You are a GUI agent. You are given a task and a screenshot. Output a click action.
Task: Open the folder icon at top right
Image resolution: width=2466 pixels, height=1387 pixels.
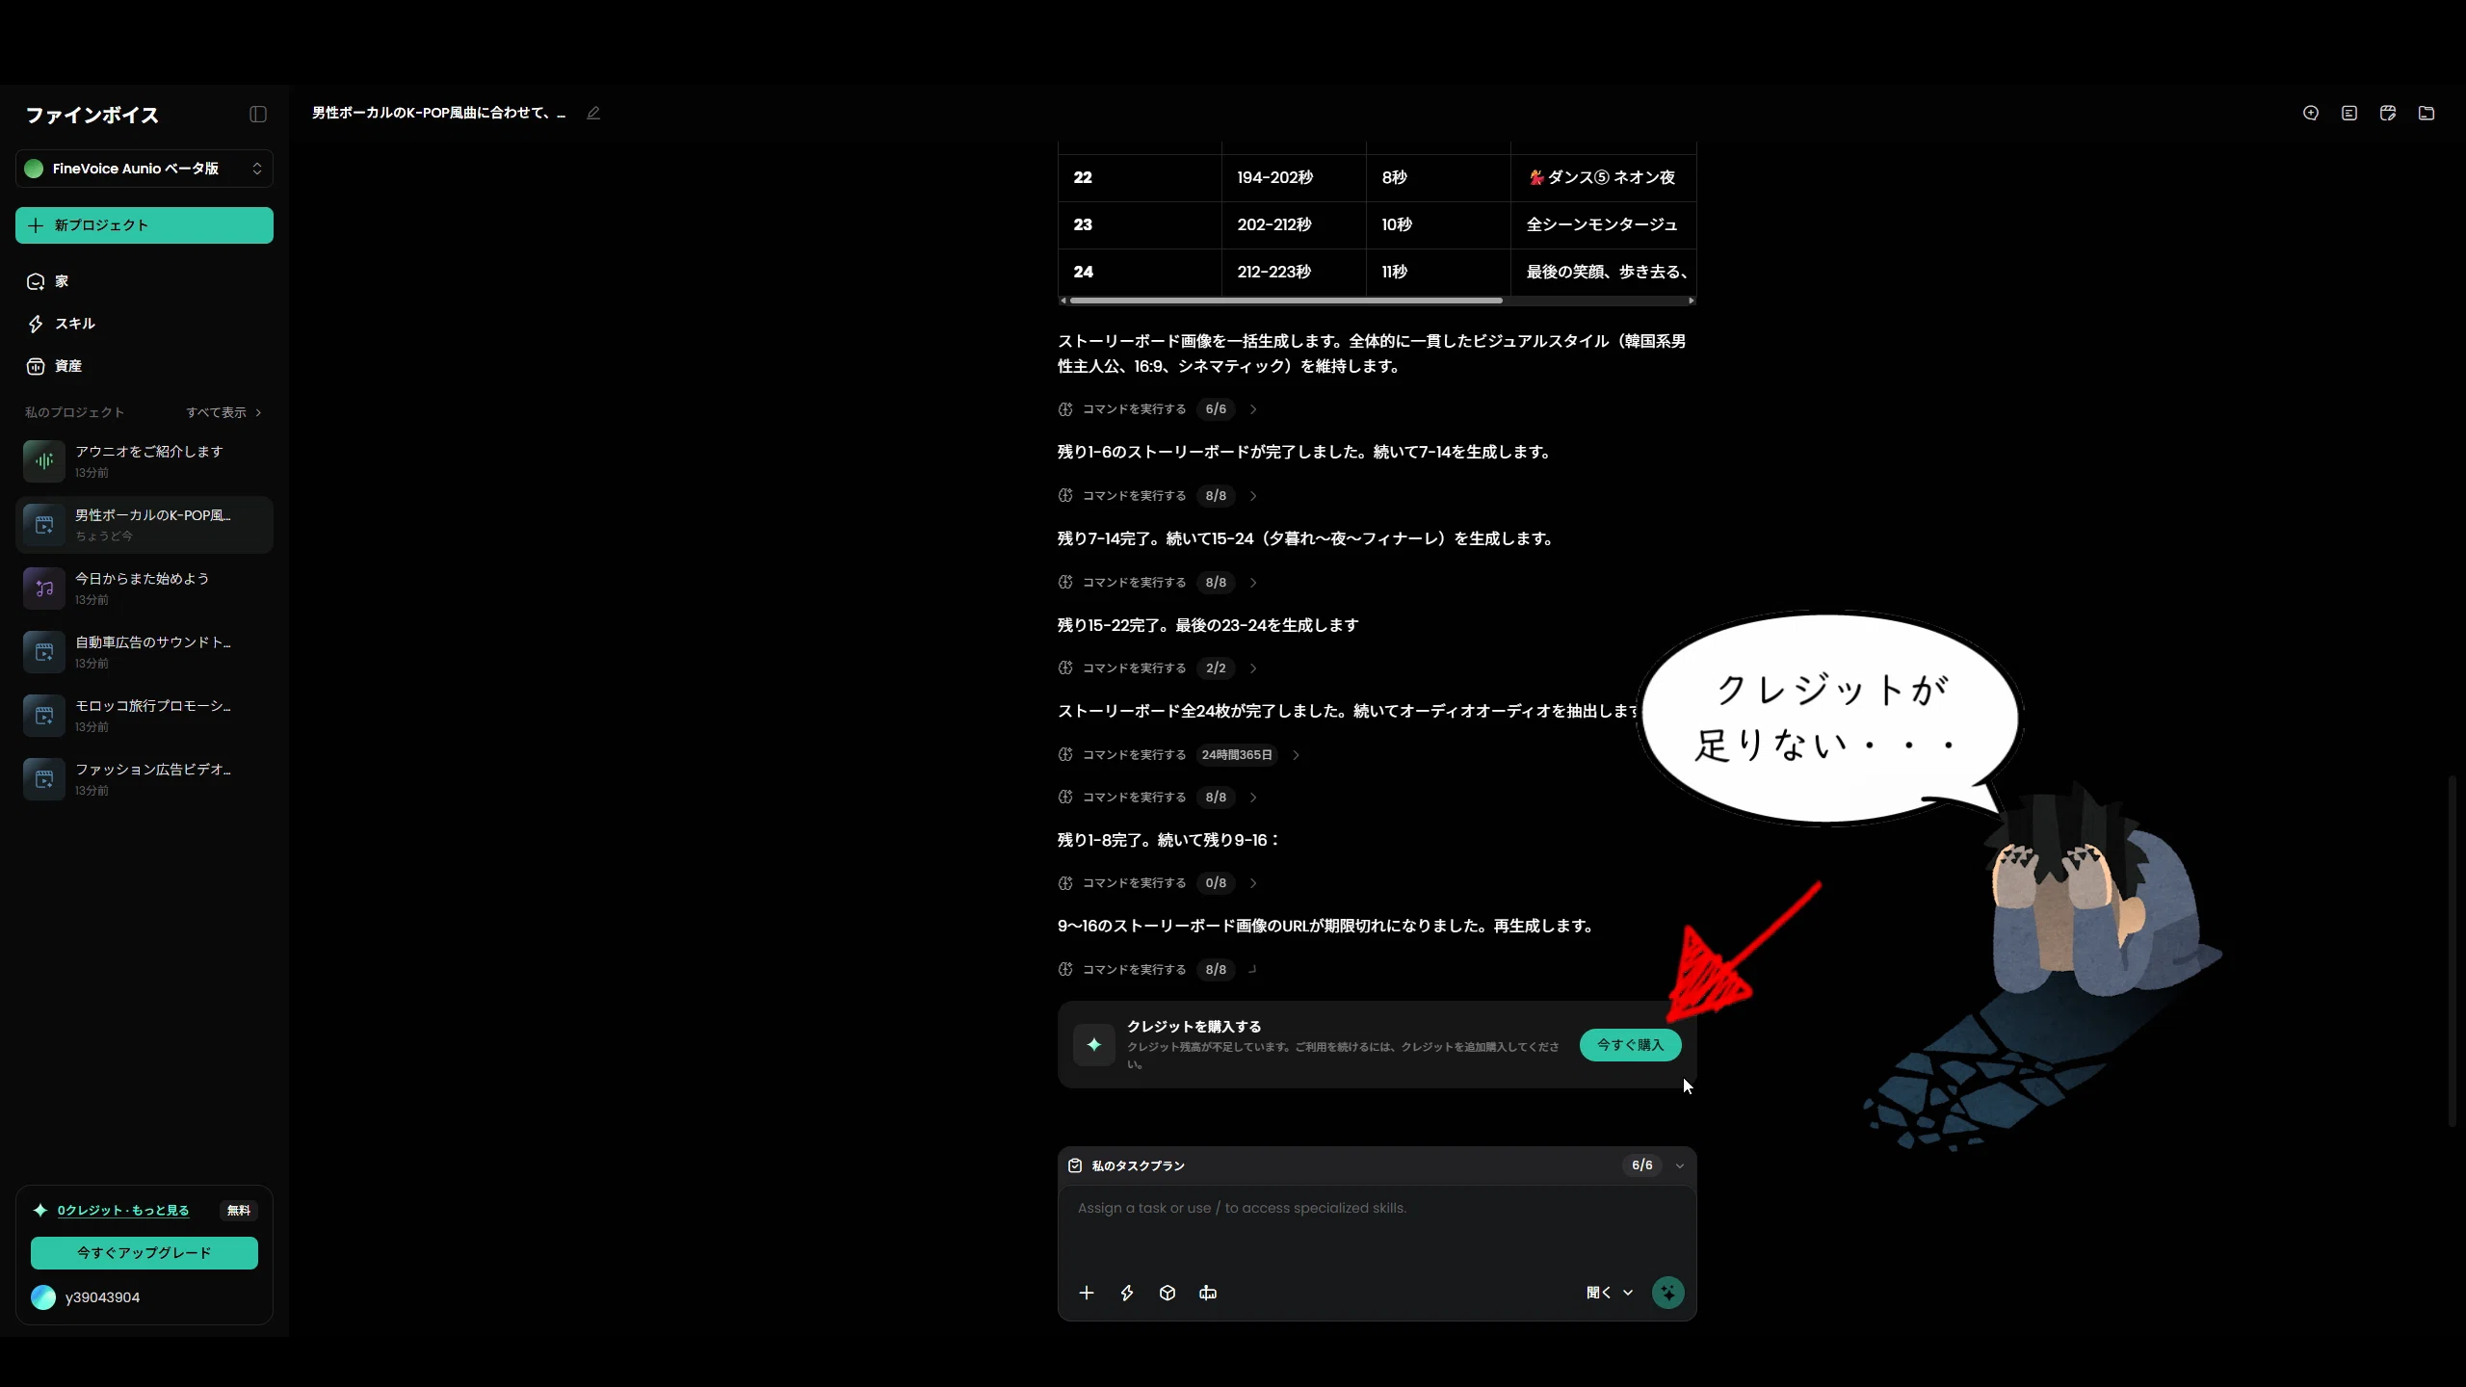tap(2427, 113)
